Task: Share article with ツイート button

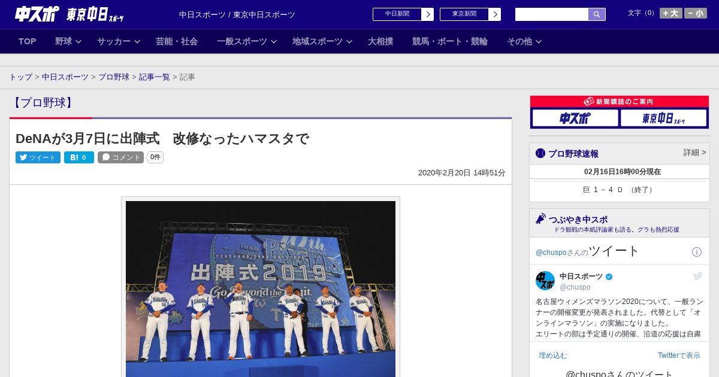Action: tap(38, 157)
